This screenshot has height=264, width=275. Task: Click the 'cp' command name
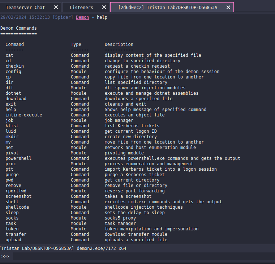tap(8, 77)
